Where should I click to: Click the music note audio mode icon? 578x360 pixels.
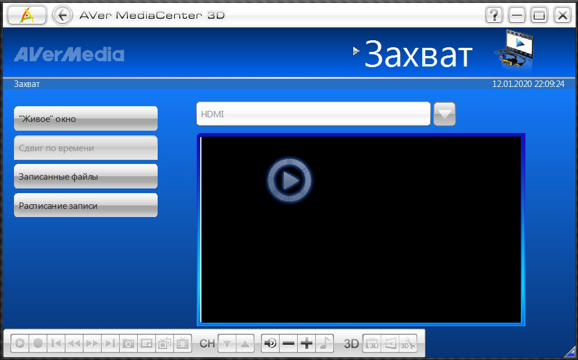point(325,344)
